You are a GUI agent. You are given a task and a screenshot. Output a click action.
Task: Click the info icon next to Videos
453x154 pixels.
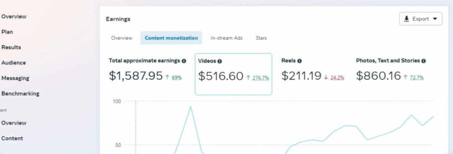point(219,61)
